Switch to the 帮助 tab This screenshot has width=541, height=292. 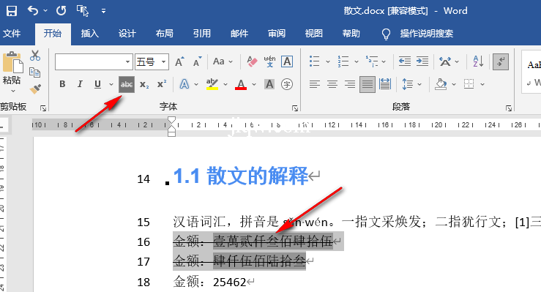coord(351,34)
